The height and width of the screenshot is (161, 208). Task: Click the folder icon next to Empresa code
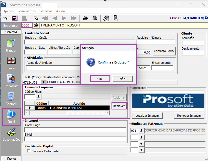coord(36,25)
